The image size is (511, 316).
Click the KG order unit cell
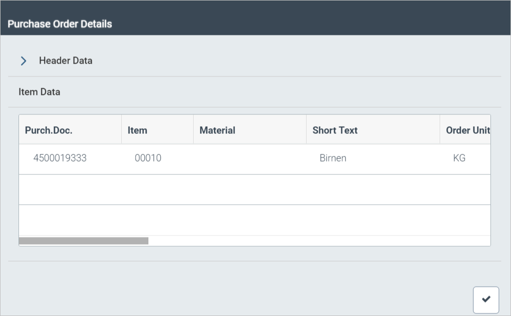tap(459, 158)
